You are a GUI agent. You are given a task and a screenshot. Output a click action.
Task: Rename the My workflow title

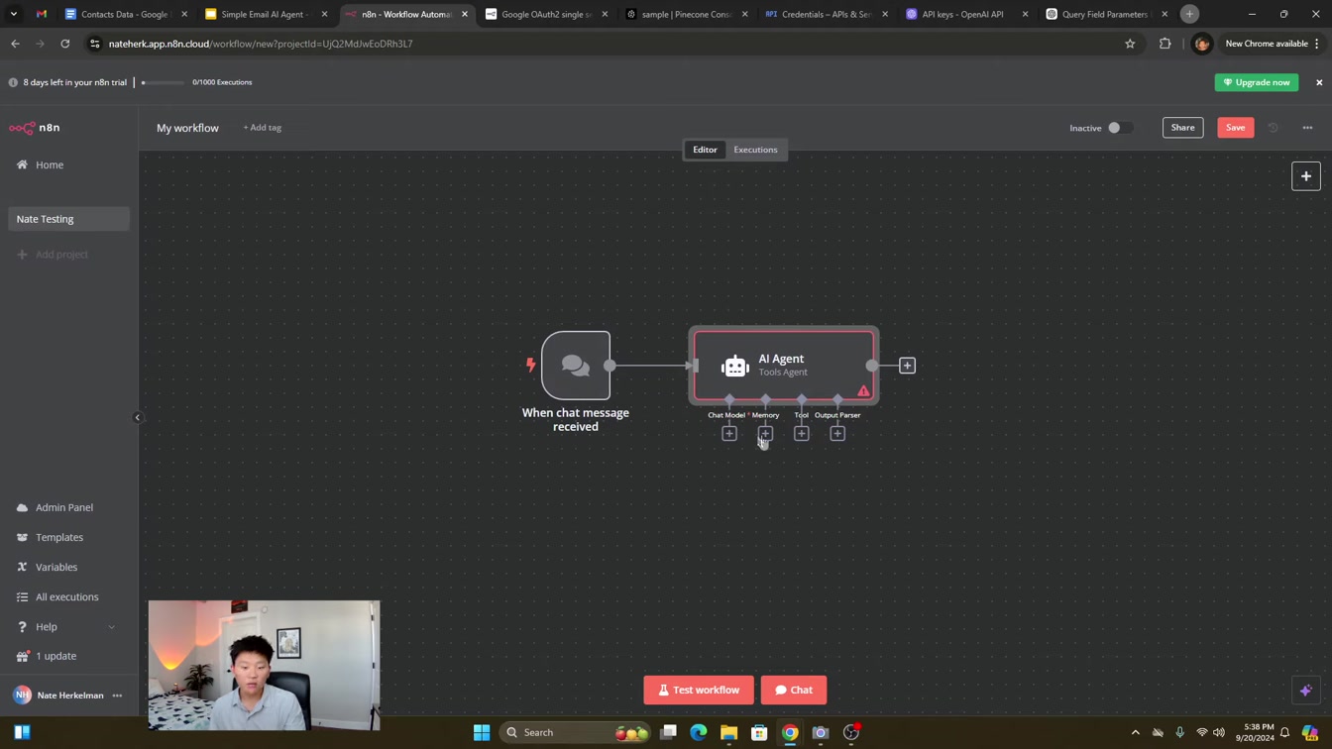click(187, 128)
